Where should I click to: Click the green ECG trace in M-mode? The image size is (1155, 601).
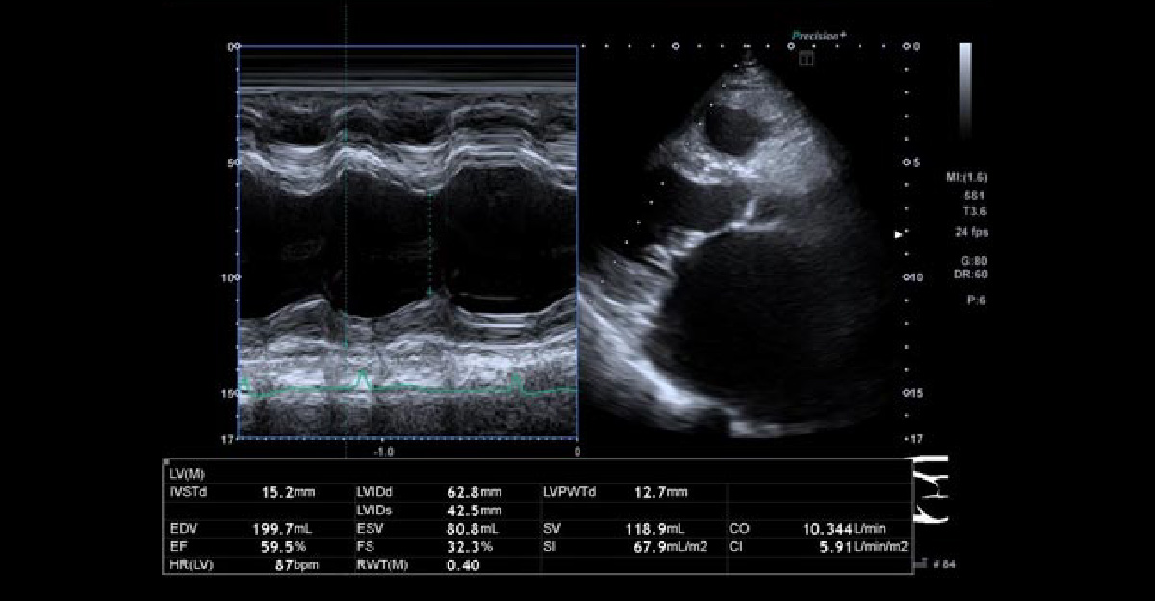point(433,389)
